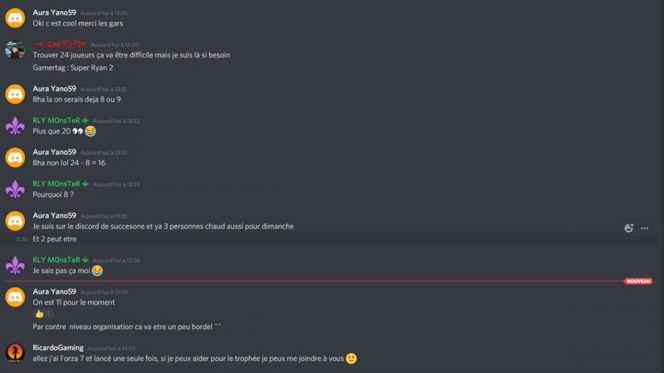Click Aura Yano59's name above "Bha non lol"
Viewport: 664px width, 373px height.
coord(54,152)
